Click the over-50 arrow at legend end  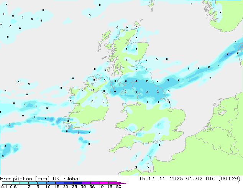pos(121,183)
